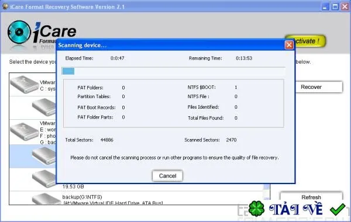This screenshot has width=351, height=222.
Task: Click the 19.53 GB size text
Action: tap(73, 186)
